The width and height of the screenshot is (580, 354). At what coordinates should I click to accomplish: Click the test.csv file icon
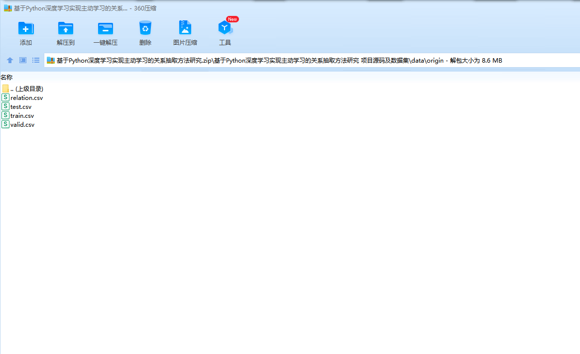[5, 106]
